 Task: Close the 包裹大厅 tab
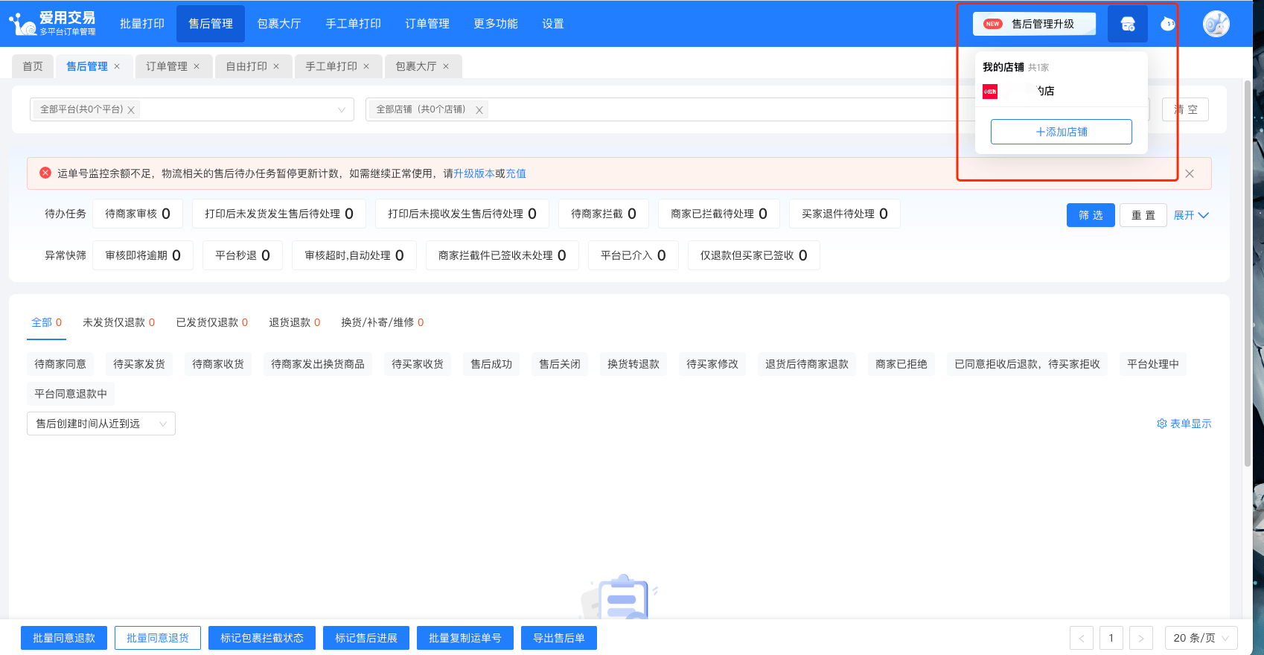pyautogui.click(x=446, y=66)
